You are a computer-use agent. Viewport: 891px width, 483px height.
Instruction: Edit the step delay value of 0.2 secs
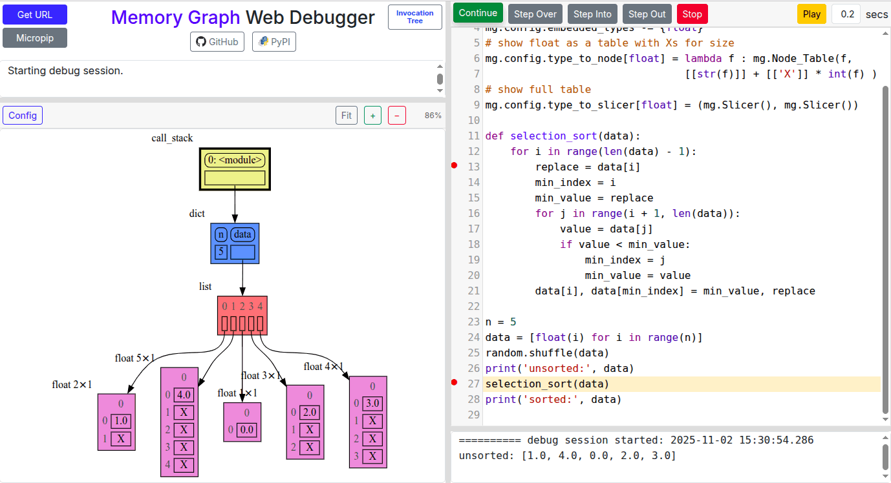pyautogui.click(x=846, y=14)
